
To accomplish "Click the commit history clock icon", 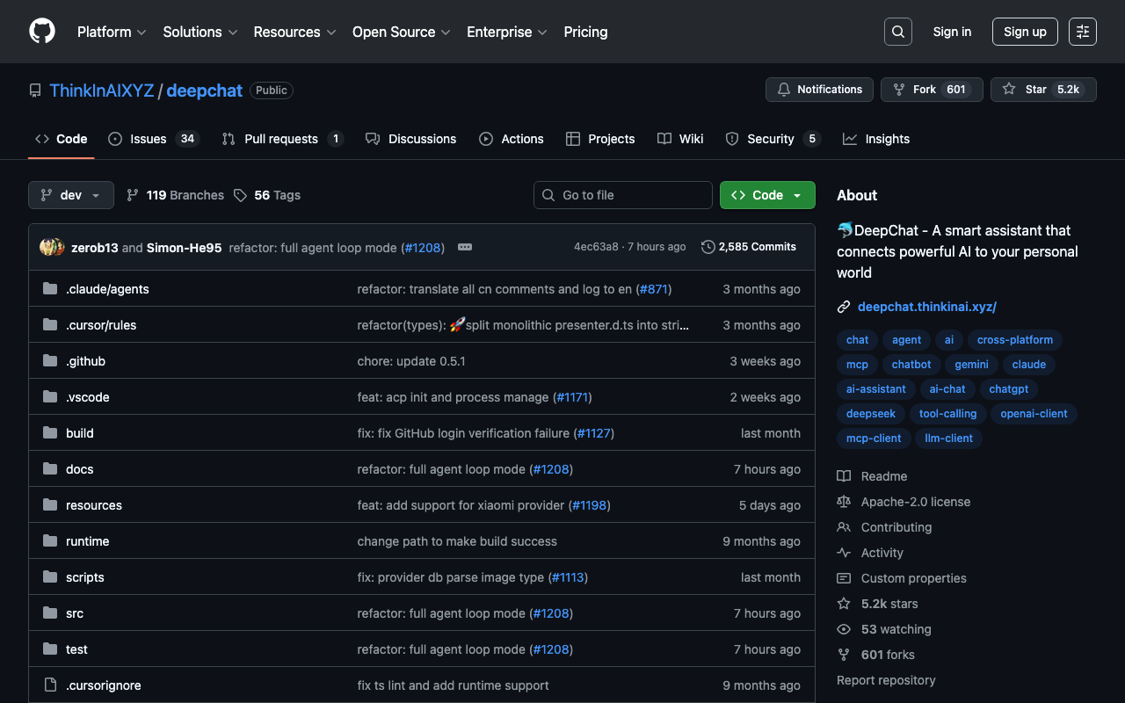I will tap(708, 247).
